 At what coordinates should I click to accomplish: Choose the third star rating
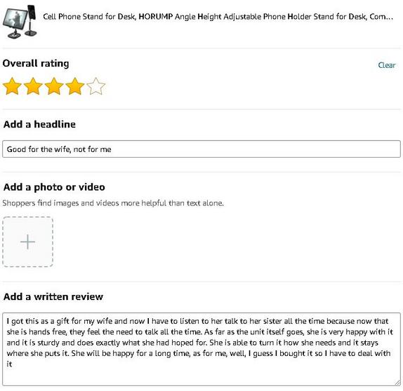click(x=54, y=86)
